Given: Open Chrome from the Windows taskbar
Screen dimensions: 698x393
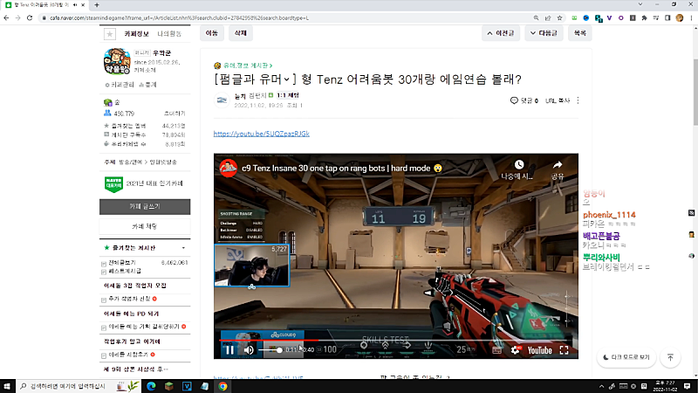Looking at the screenshot, I should click(x=223, y=385).
